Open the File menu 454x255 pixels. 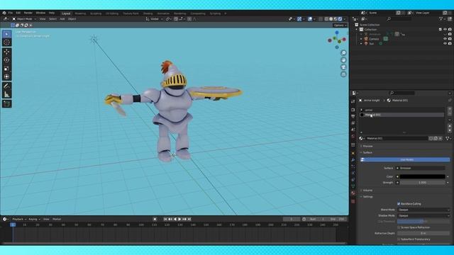[x=11, y=13]
